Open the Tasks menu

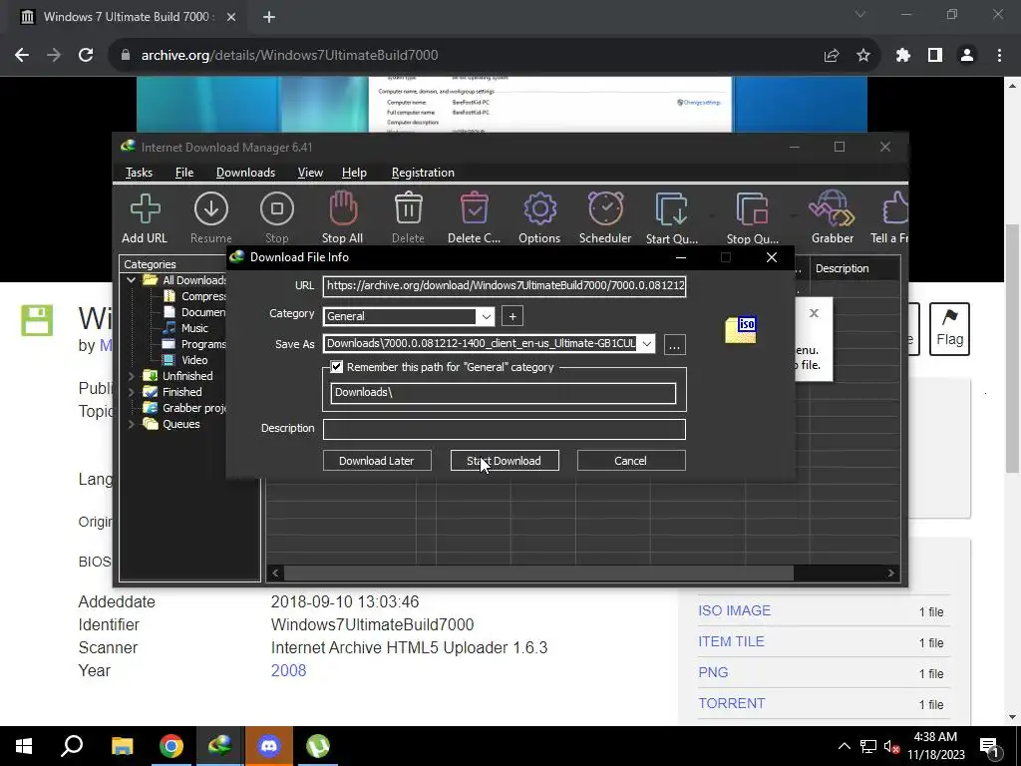coord(139,173)
